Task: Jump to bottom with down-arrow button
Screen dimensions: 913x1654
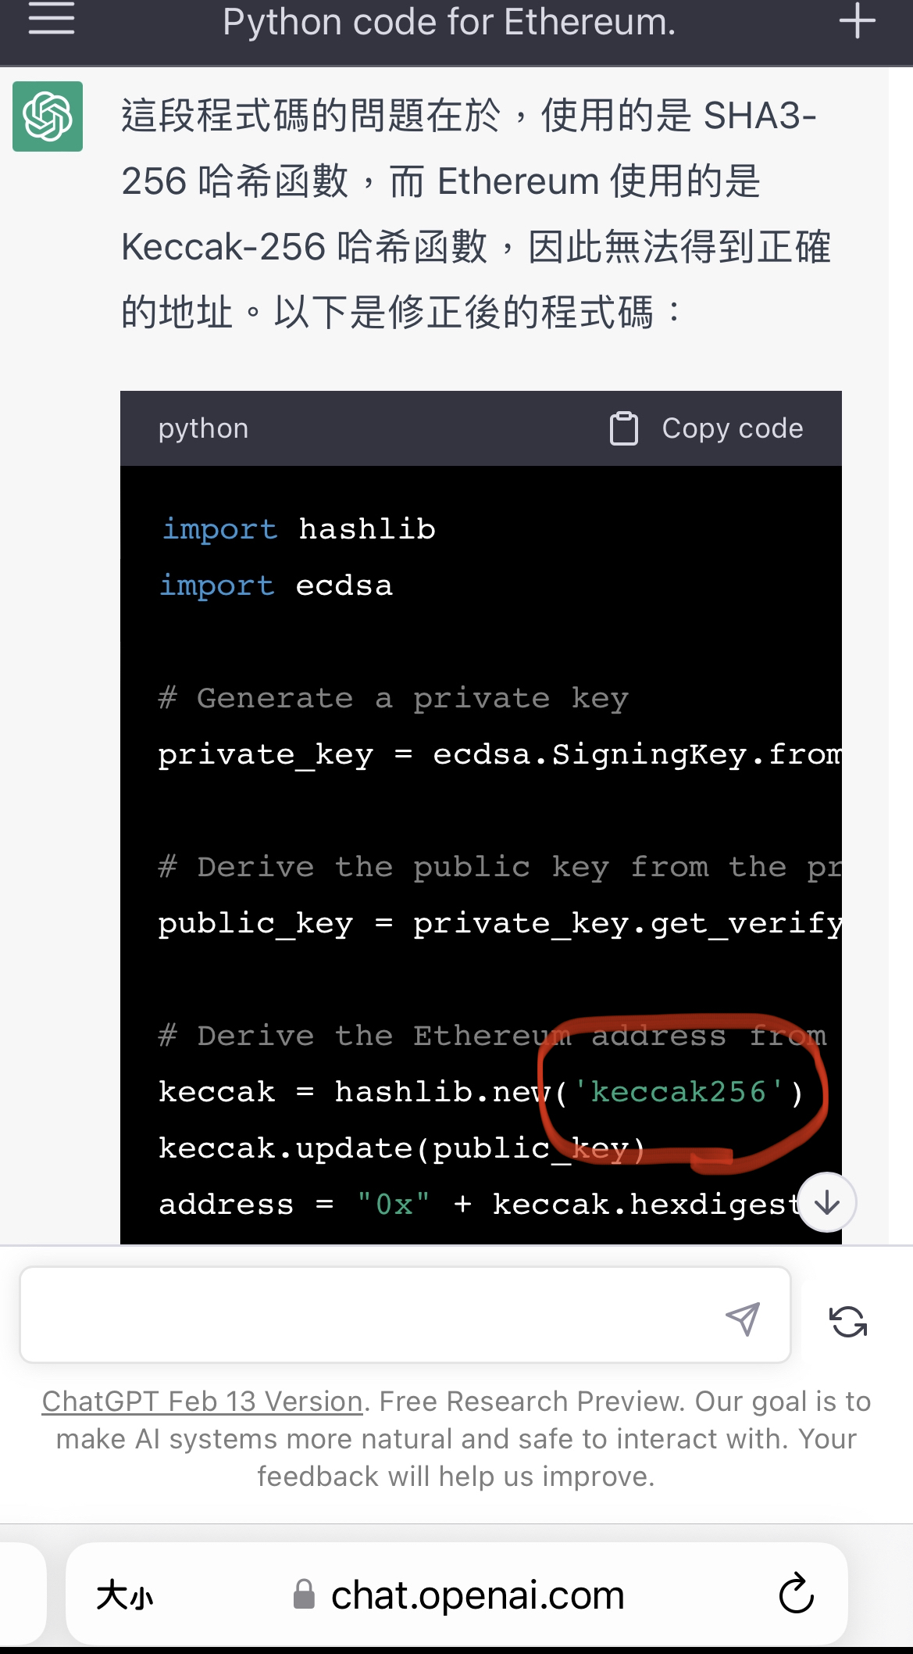Action: [x=827, y=1202]
